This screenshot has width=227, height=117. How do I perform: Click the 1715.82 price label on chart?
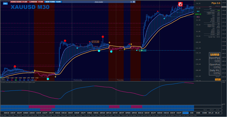click(x=95, y=42)
